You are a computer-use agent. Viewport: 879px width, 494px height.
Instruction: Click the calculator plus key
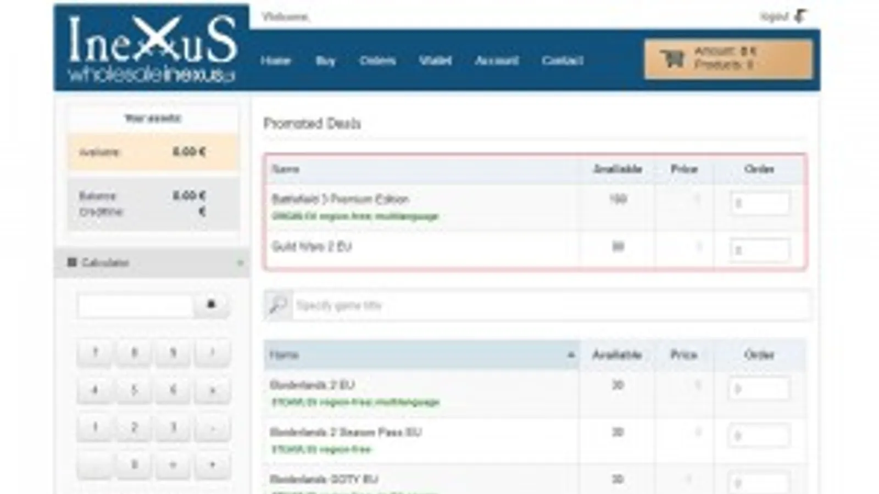point(212,464)
